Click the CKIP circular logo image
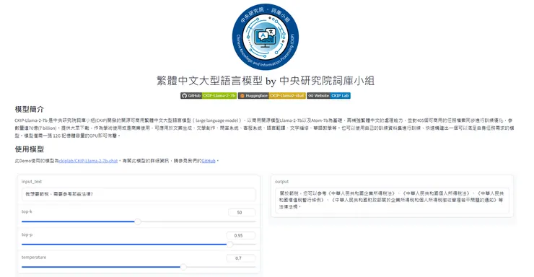Image resolution: width=534 pixels, height=277 pixels. 266,37
